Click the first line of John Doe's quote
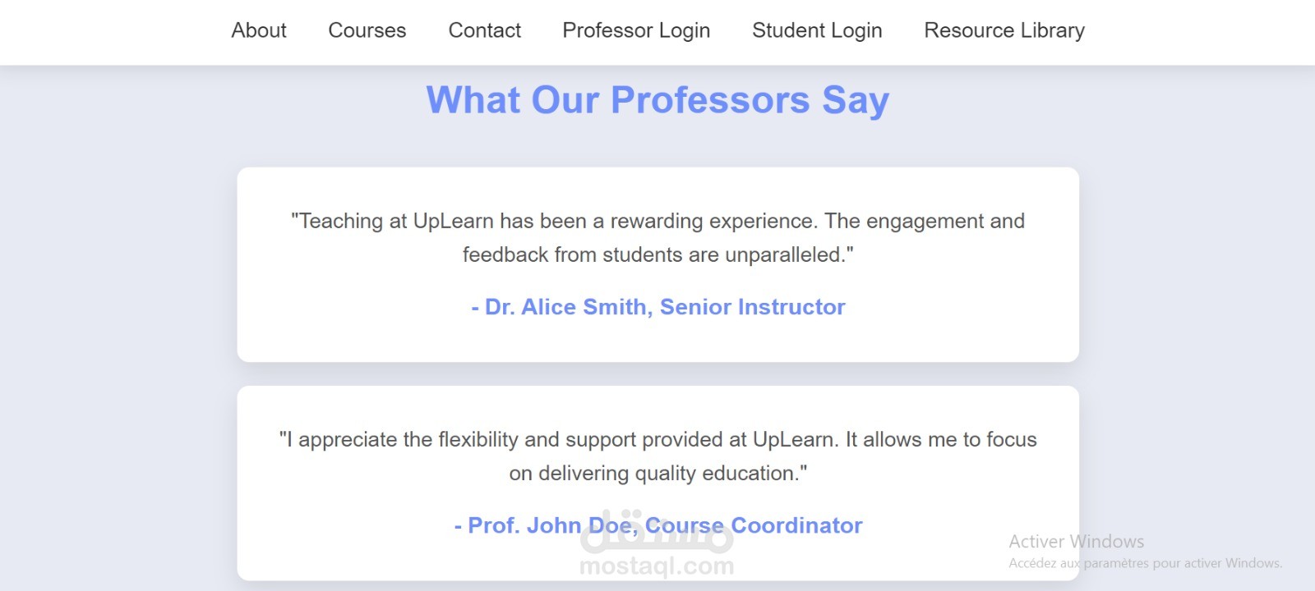Viewport: 1315px width, 591px height. pos(657,440)
